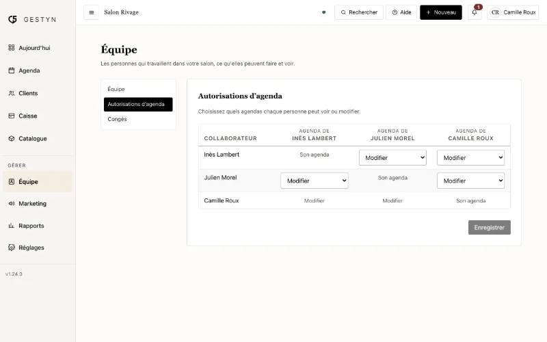Image resolution: width=547 pixels, height=342 pixels.
Task: Click Camille Roux's Modifier text under Julien Morel
Action: pyautogui.click(x=392, y=200)
